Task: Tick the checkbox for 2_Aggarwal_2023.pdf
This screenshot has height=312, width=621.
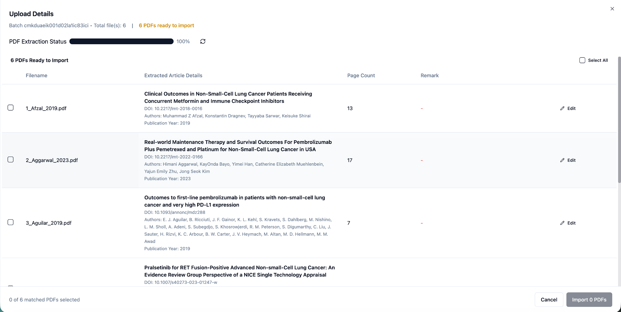Action: pos(11,160)
